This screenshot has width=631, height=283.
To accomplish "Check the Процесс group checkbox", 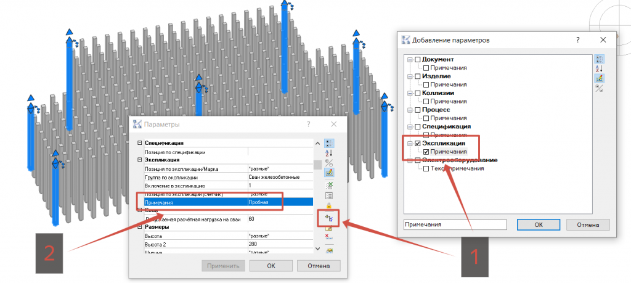I will pos(417,110).
